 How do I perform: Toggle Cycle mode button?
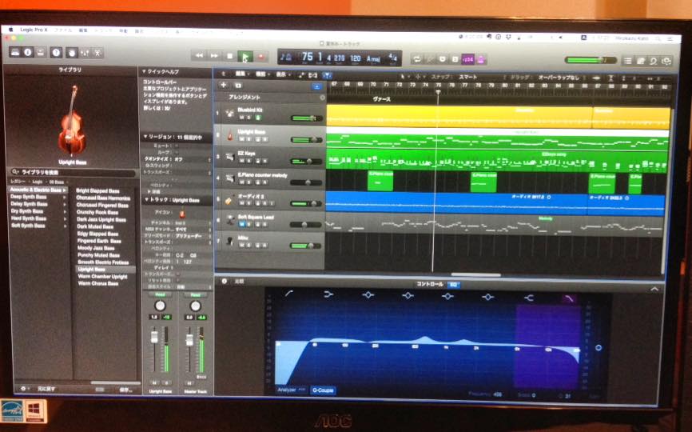[x=416, y=58]
